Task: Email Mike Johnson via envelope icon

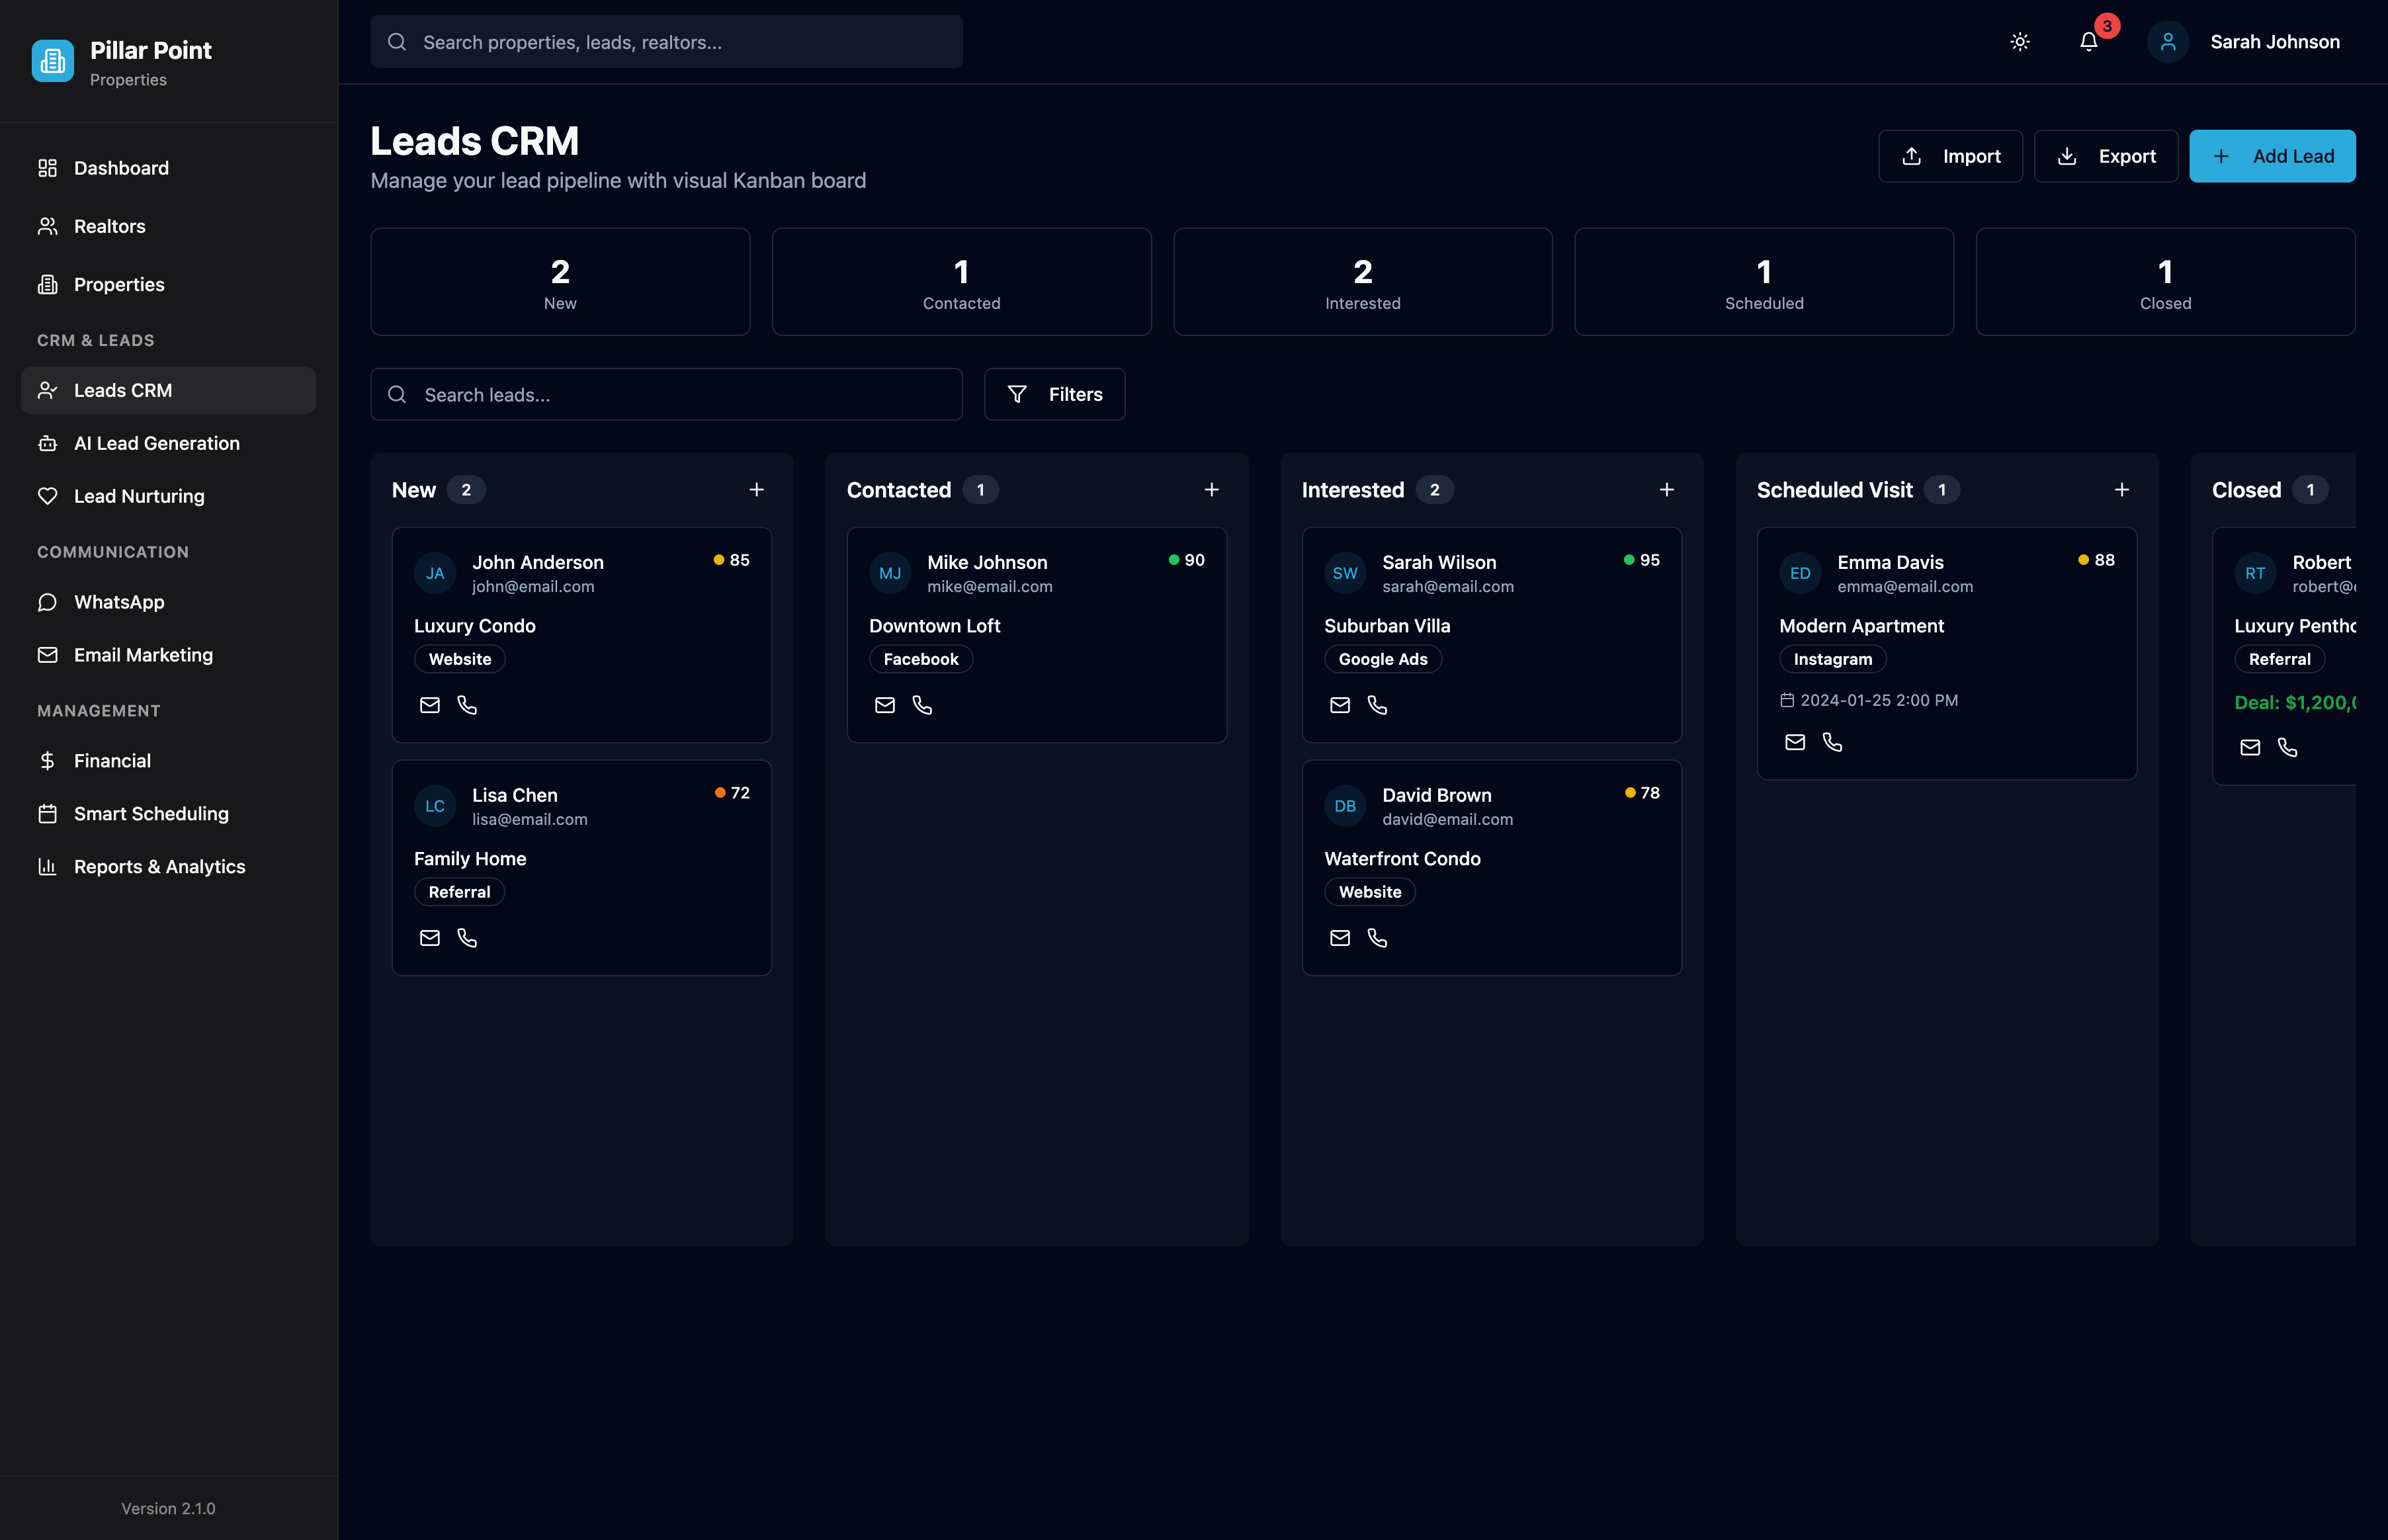Action: 885,705
